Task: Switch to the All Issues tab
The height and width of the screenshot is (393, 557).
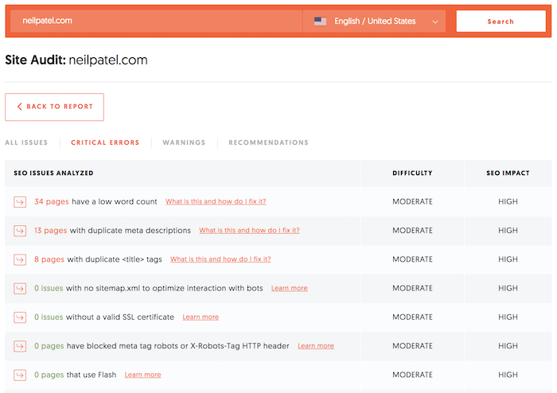Action: click(26, 142)
